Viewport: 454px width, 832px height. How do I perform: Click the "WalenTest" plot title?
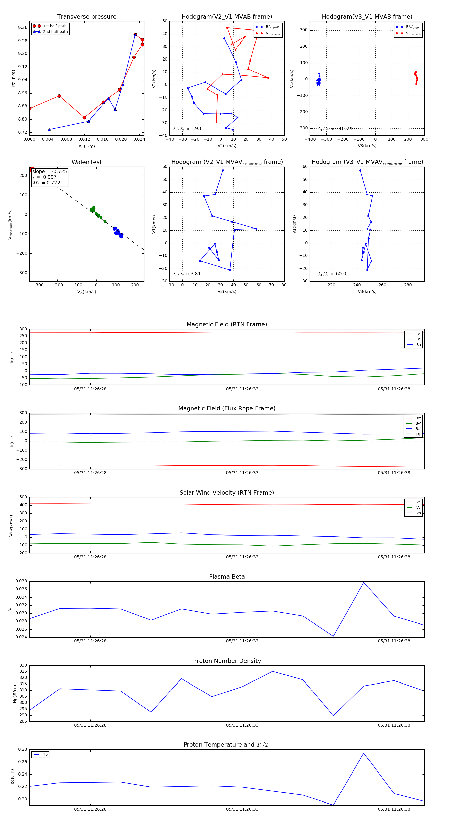(87, 162)
